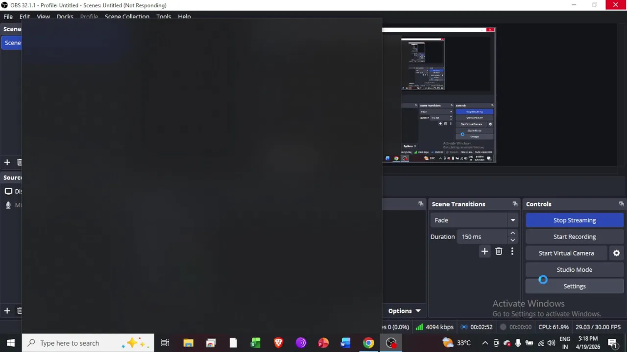This screenshot has height=352, width=627.
Task: Open the Docks menu
Action: point(65,17)
